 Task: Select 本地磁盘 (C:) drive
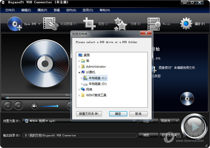pos(98,78)
